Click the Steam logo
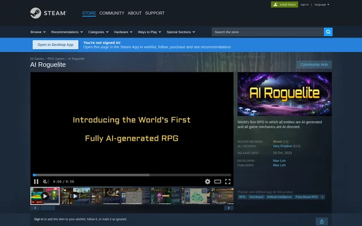The image size is (362, 226). [x=48, y=13]
